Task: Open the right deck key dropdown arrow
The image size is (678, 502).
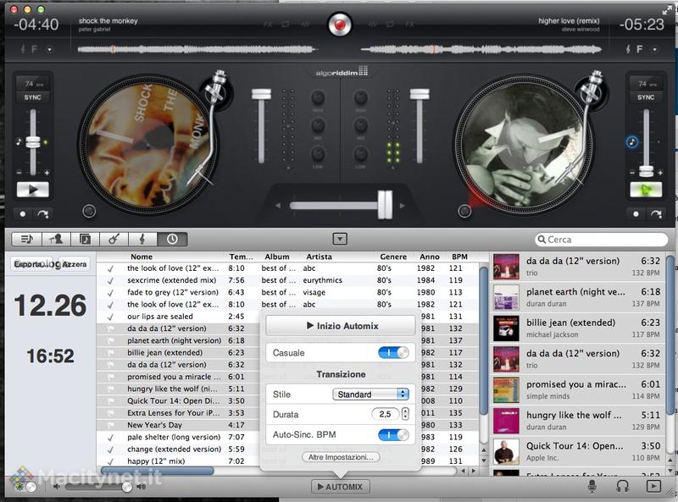Action: click(x=654, y=49)
